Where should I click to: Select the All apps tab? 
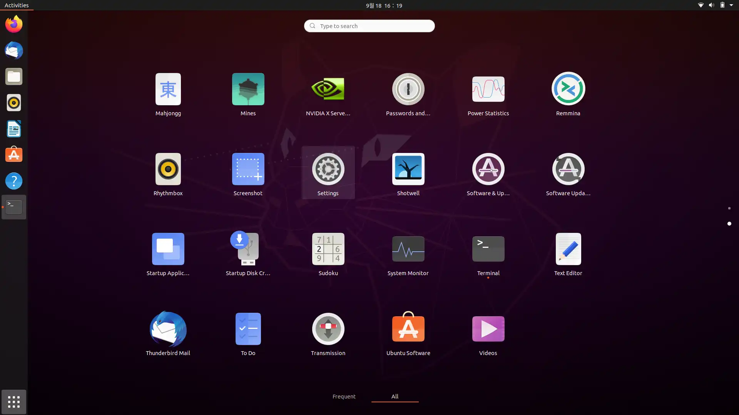coord(395,396)
